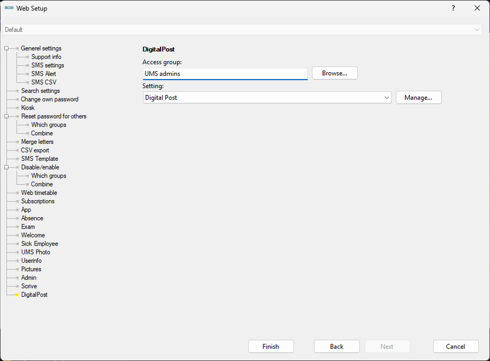Click the Back button
Viewport: 490px width, 361px height.
pyautogui.click(x=336, y=346)
